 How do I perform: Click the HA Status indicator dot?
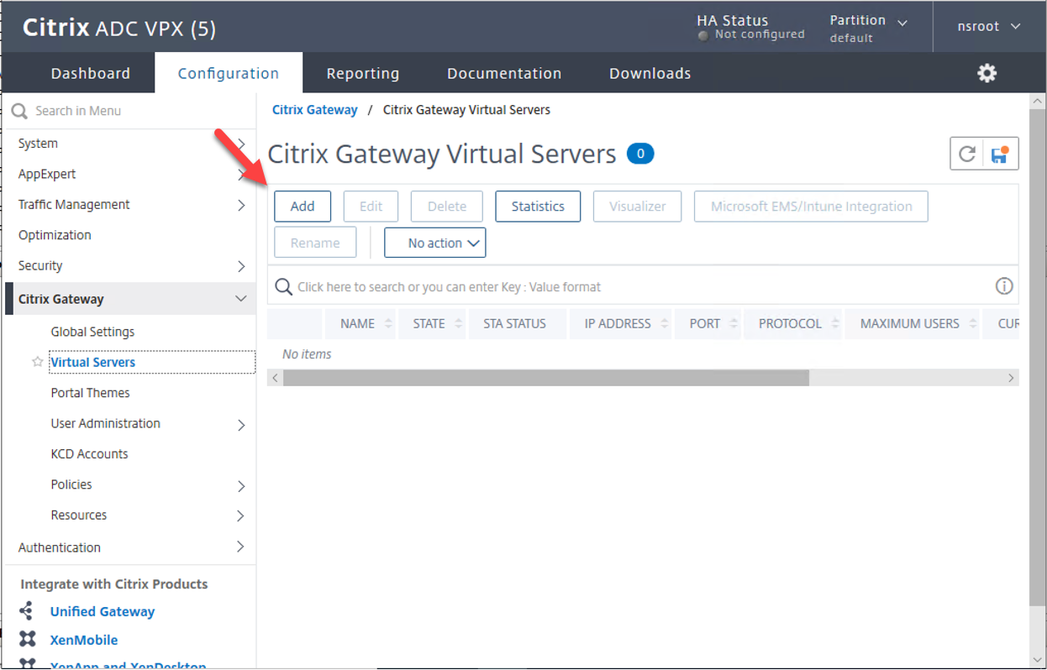point(702,35)
